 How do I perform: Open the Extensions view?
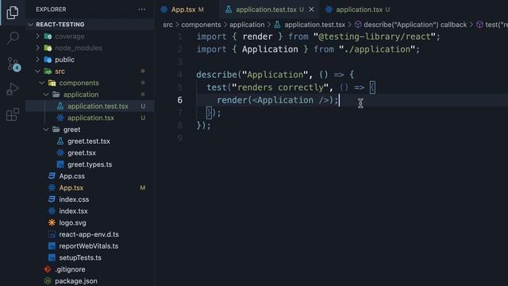pyautogui.click(x=13, y=114)
